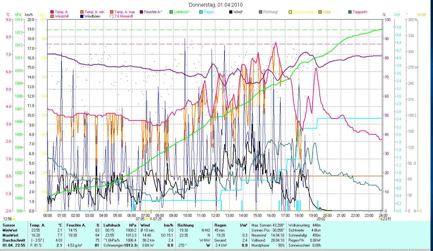Click the MaxWert row label

click(x=11, y=235)
